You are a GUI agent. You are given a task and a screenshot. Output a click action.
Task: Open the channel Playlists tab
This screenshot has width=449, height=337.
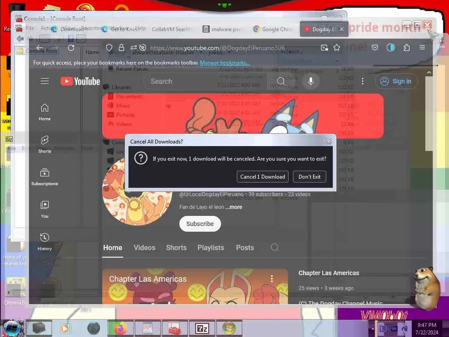pos(211,247)
